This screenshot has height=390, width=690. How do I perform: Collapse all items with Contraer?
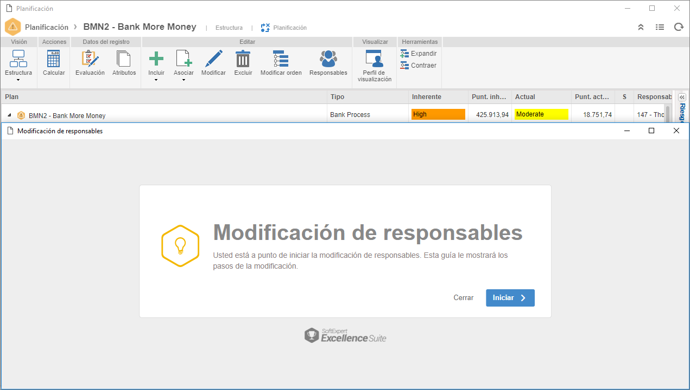(419, 66)
